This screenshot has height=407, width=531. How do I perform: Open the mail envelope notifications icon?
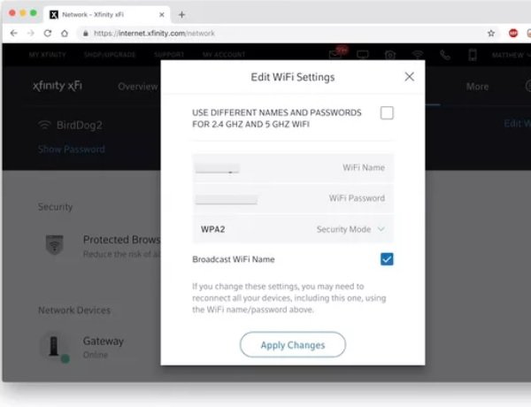tap(336, 54)
